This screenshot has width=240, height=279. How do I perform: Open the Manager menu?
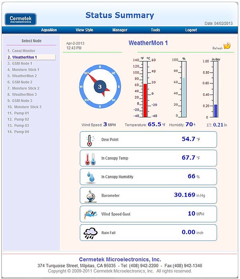click(120, 30)
